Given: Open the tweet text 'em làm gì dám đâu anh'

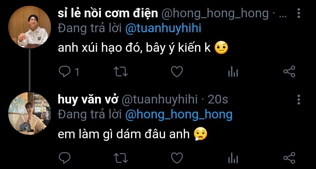Looking at the screenshot, I should (x=124, y=134).
